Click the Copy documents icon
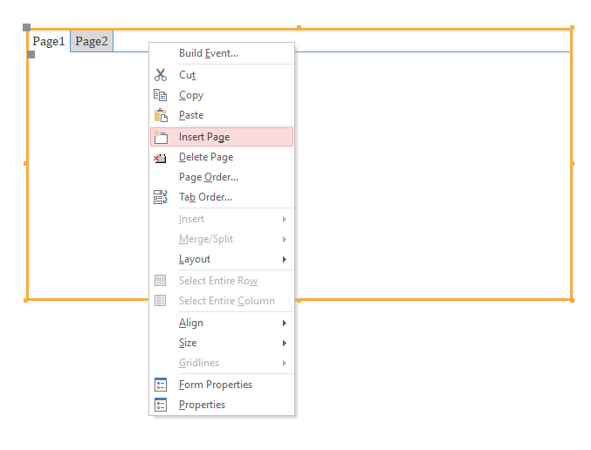 pyautogui.click(x=160, y=95)
